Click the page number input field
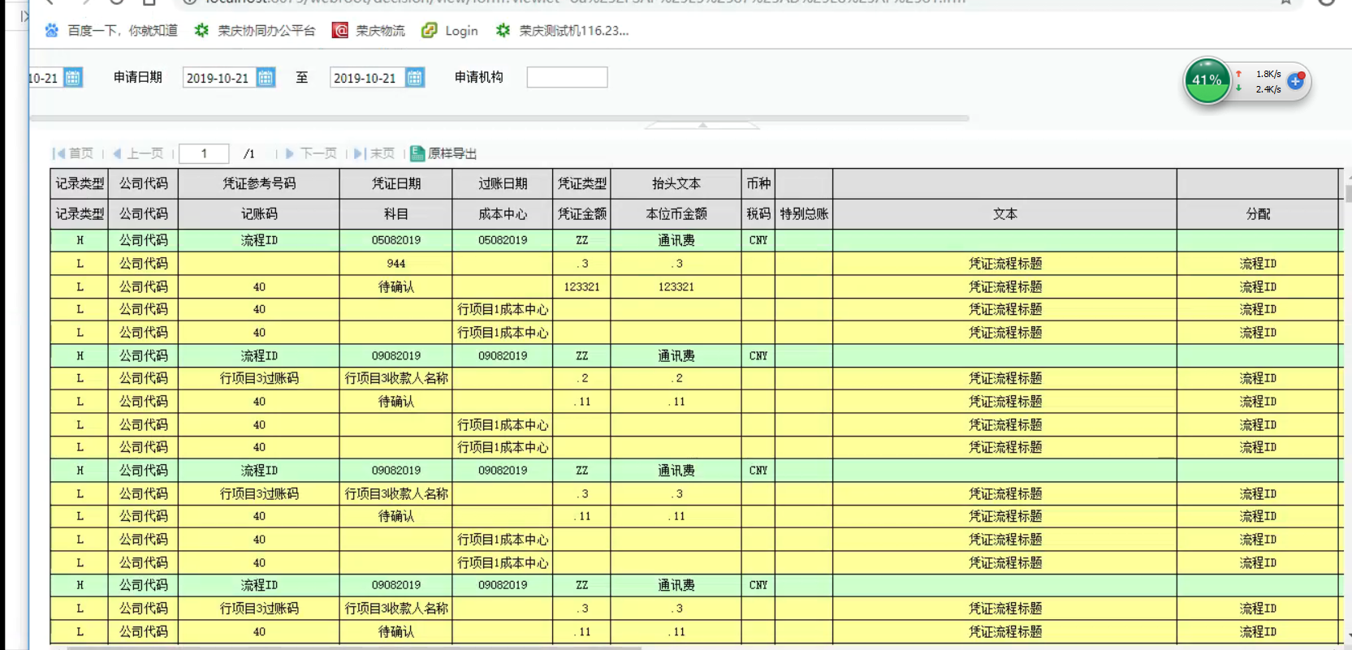 (x=204, y=153)
